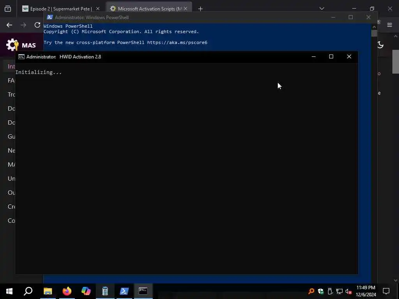This screenshot has width=399, height=299.
Task: Click the safely remove hardware tray icon
Action: tap(330, 291)
